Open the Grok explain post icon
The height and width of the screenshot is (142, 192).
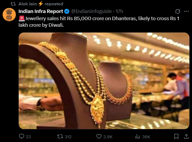(x=178, y=11)
